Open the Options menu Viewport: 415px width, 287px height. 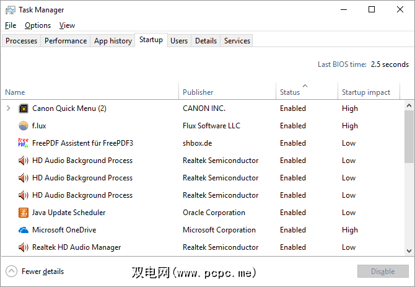[x=38, y=25]
